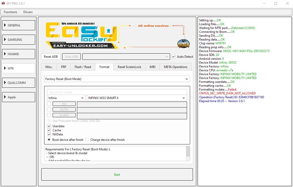
Task: Click the DA file path field
Action: tap(132, 104)
